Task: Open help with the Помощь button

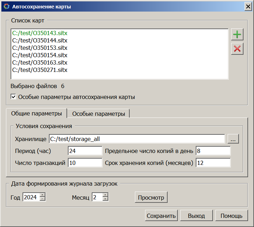Action: tap(231, 216)
